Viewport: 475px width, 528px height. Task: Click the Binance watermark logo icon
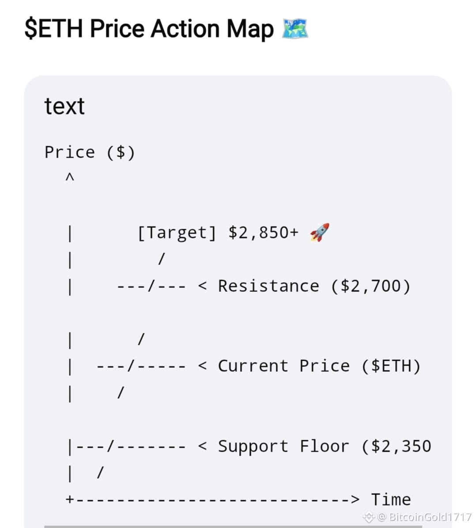[x=369, y=517]
